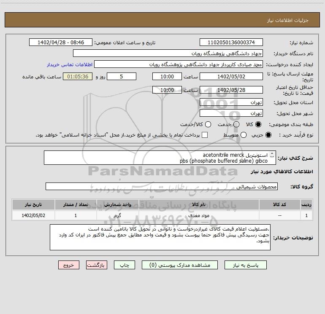325x314 pixels.
Task: Click the محصولات شیمیائی goods group field
Action: click(162, 186)
